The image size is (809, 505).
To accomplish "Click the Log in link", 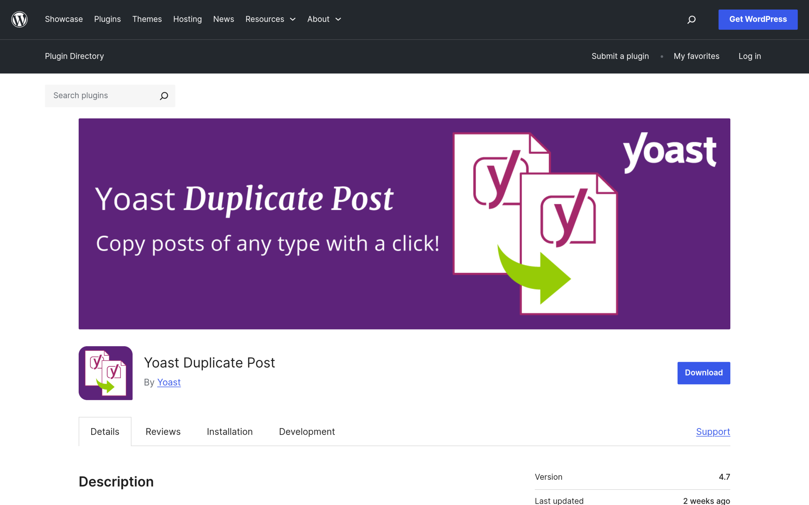I will tap(750, 56).
